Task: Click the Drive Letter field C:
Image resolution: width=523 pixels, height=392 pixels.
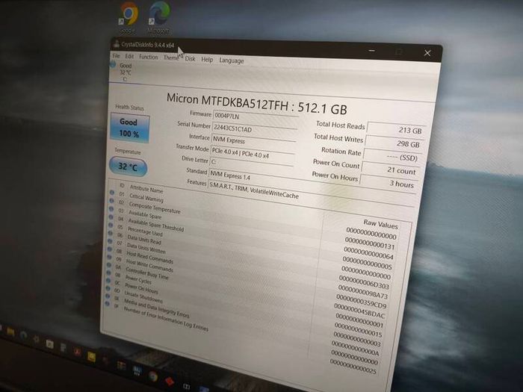Action: coord(252,164)
